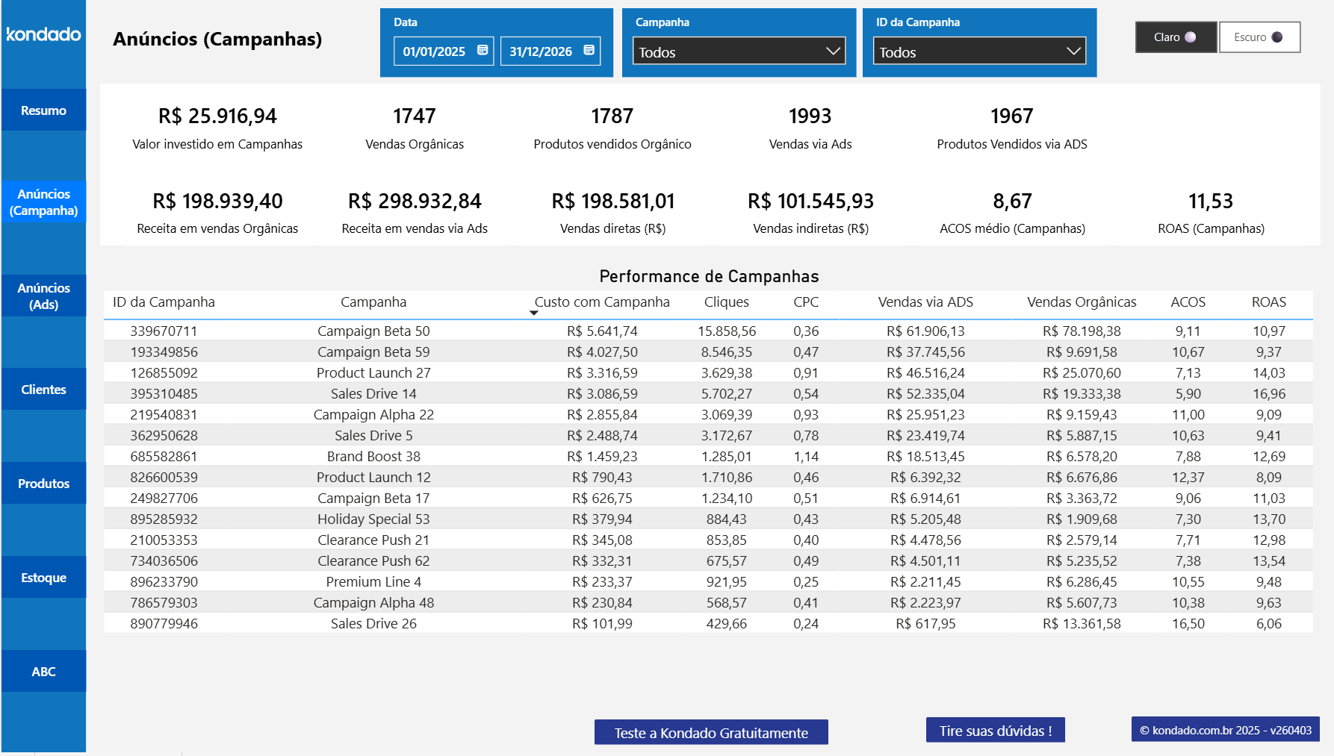Select the Campaign Beta 50 row
The image size is (1334, 756).
[373, 331]
